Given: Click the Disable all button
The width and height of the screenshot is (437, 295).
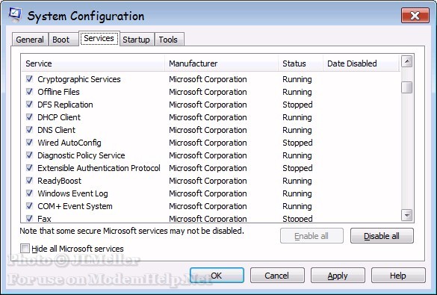Looking at the screenshot, I should click(x=382, y=236).
